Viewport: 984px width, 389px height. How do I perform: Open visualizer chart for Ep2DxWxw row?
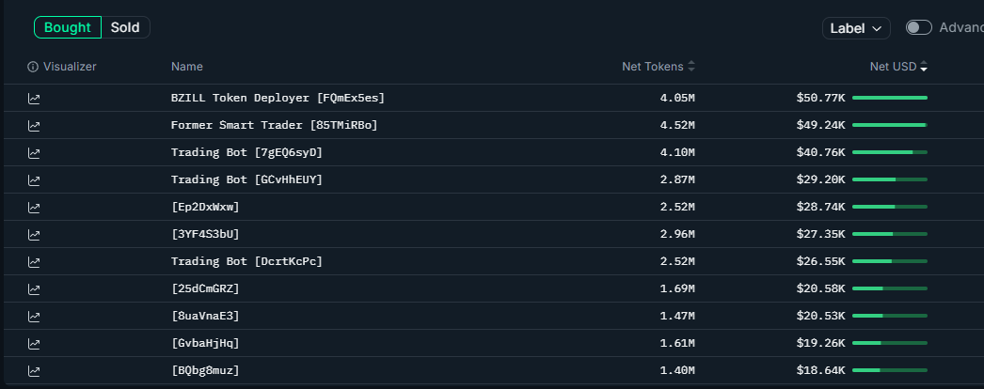click(34, 208)
